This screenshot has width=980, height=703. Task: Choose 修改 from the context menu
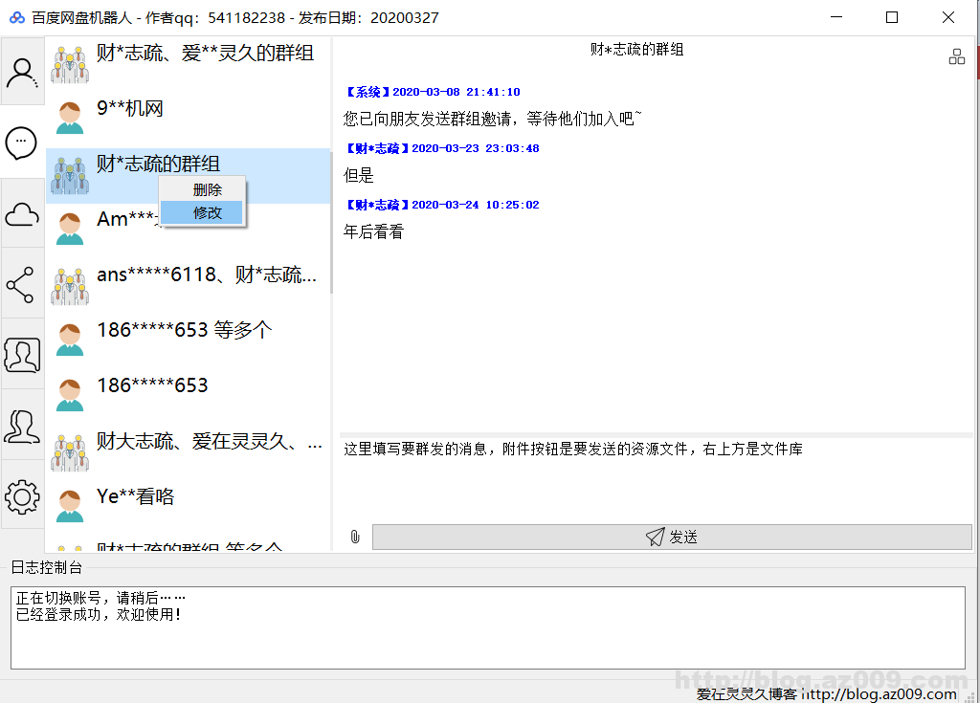(207, 212)
